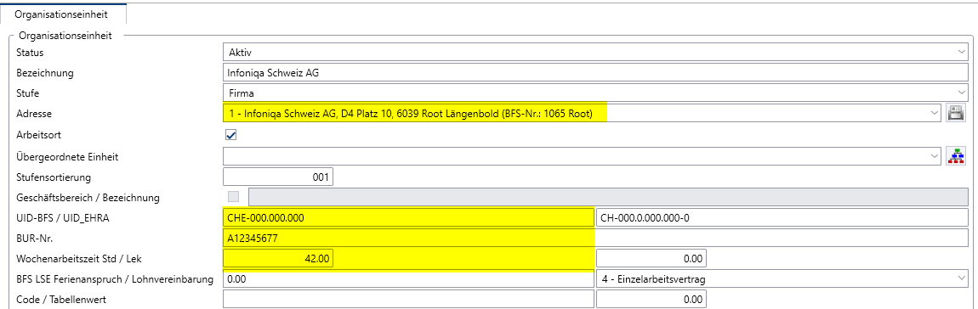Click the 'Stufensortierung' label

point(54,177)
